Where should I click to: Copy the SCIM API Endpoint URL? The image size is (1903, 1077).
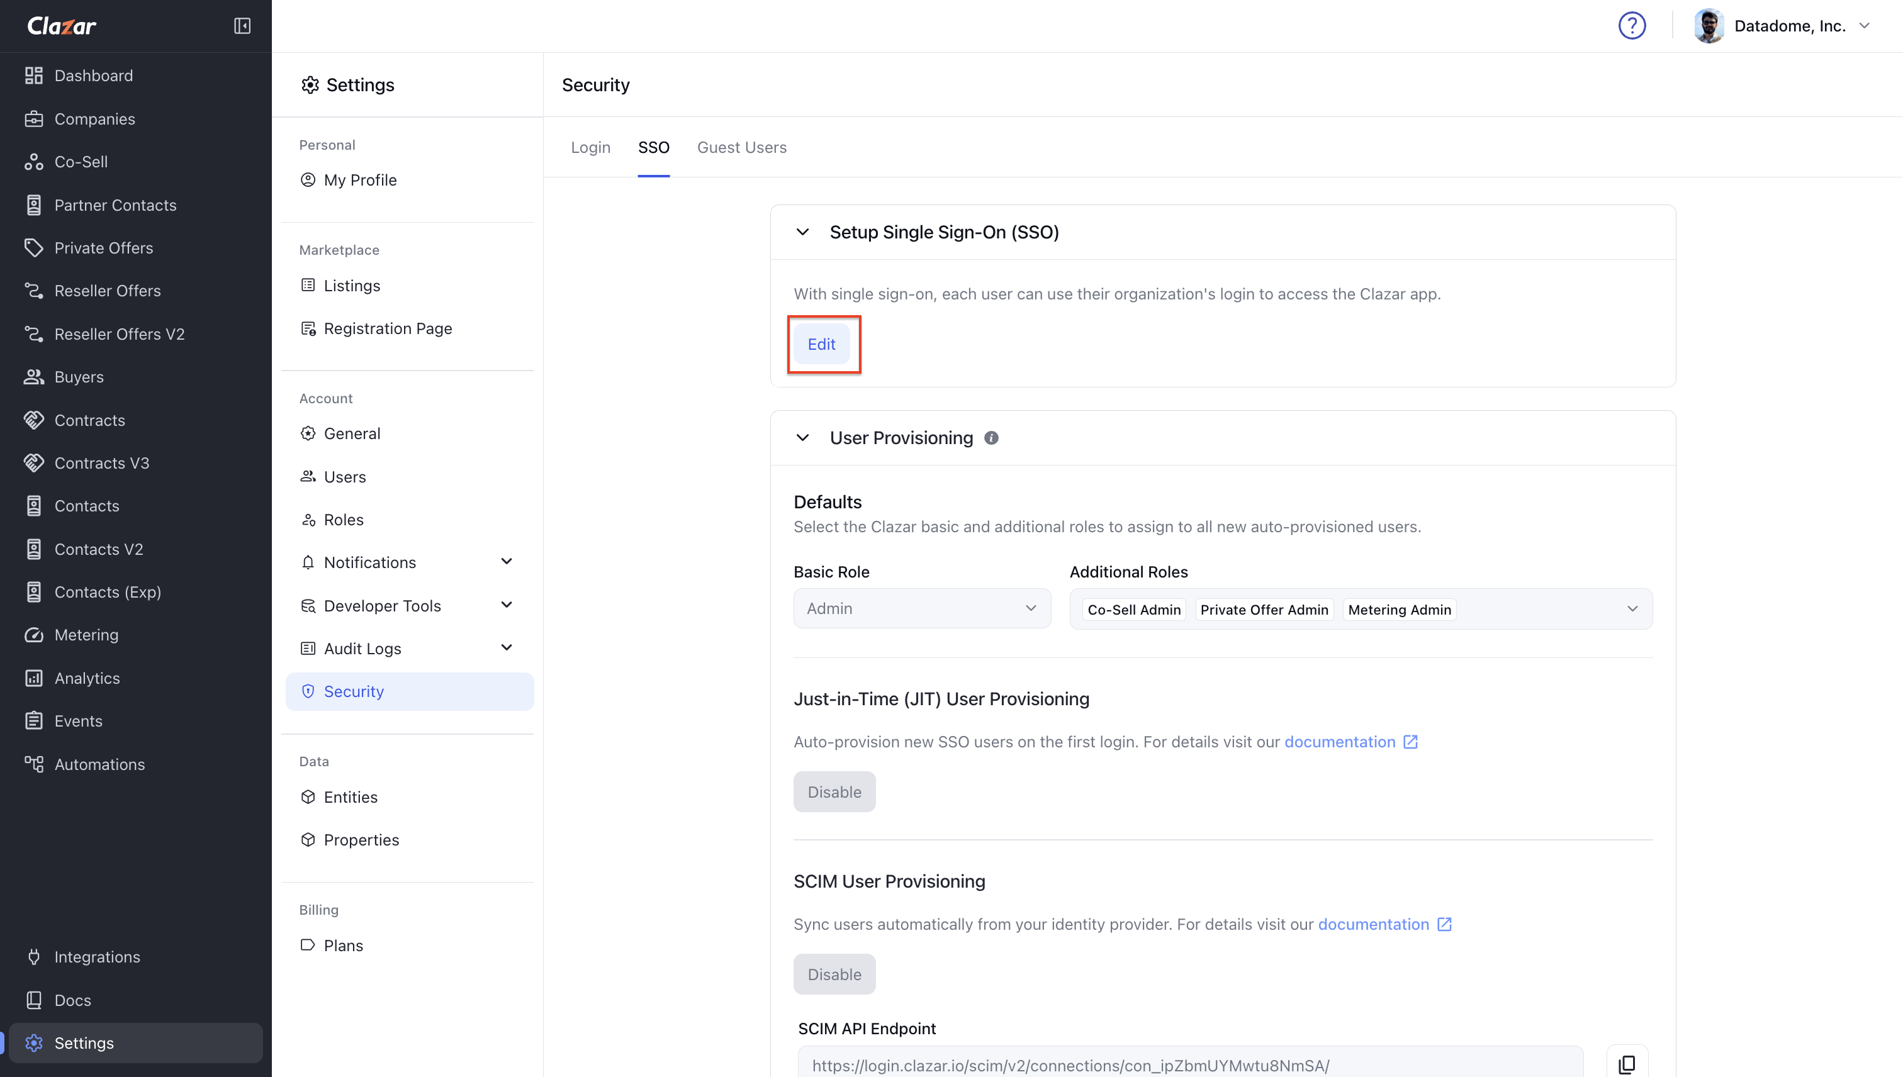(x=1626, y=1064)
